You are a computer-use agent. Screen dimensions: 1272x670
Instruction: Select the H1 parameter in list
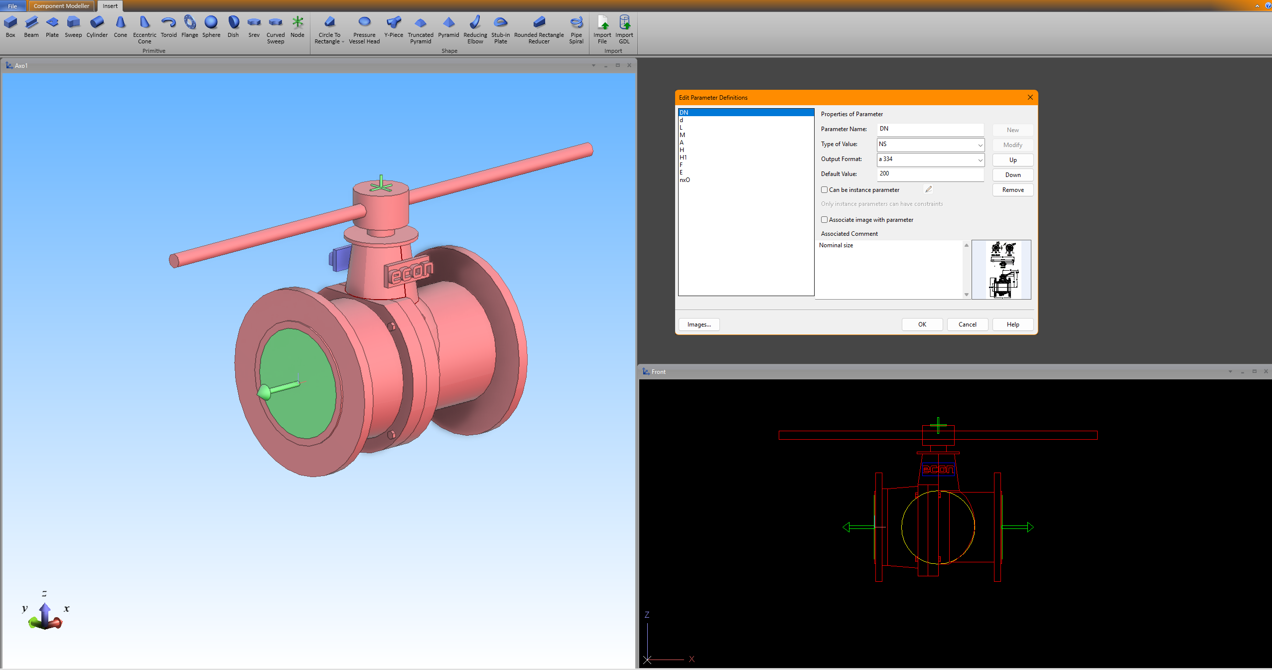click(x=683, y=158)
